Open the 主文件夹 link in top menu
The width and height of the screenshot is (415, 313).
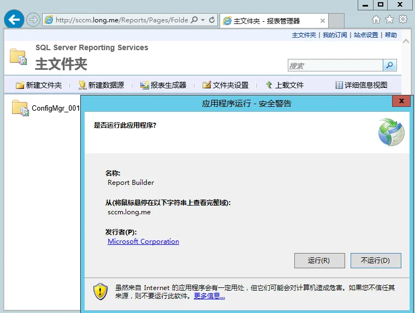[304, 35]
